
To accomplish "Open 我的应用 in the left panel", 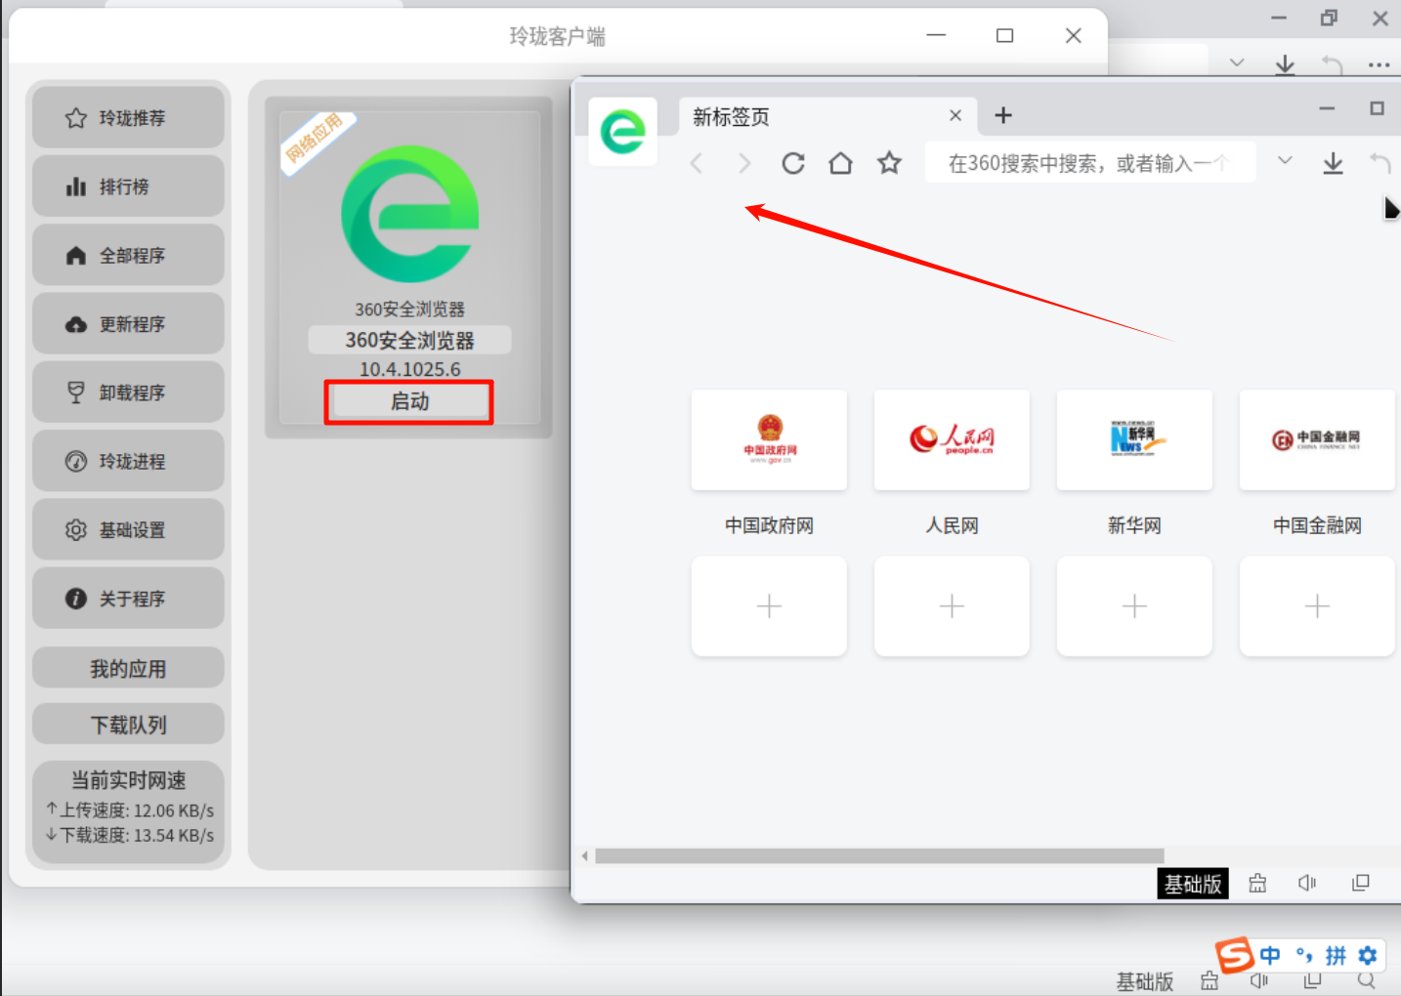I will pyautogui.click(x=128, y=667).
